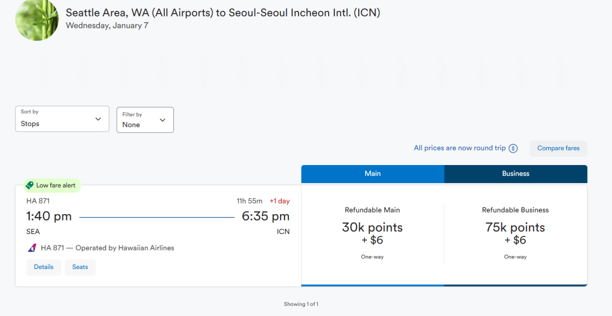The width and height of the screenshot is (612, 316).
Task: View Seats for the HA 871 flight
Action: [80, 267]
